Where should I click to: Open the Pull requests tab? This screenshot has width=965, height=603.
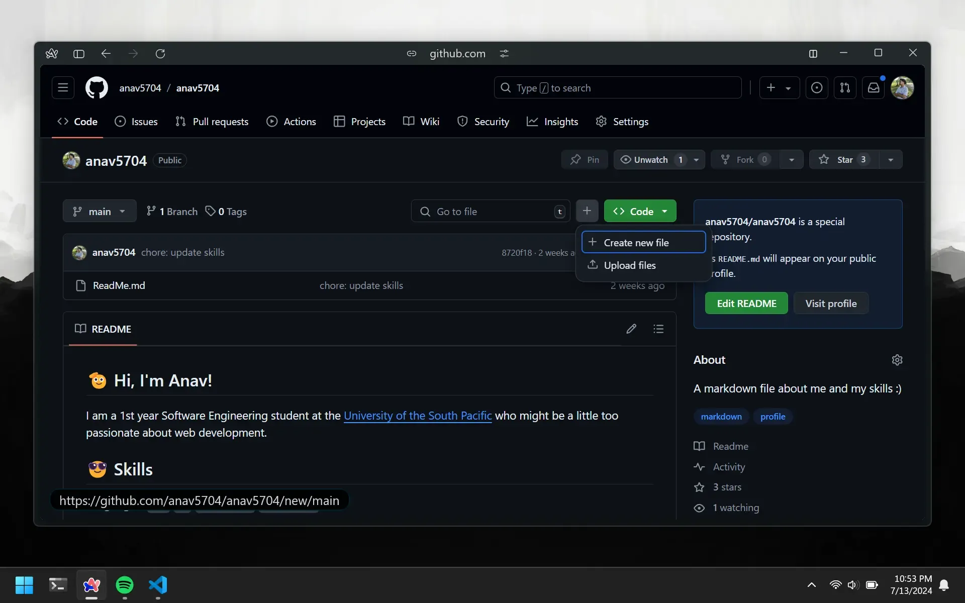(212, 122)
